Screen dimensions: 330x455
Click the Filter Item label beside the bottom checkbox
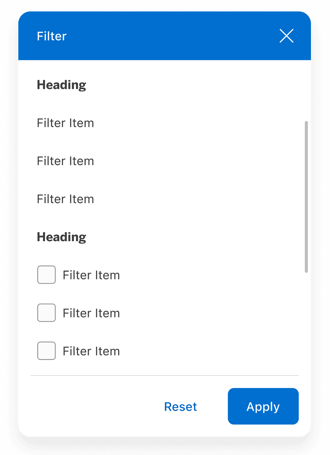91,351
